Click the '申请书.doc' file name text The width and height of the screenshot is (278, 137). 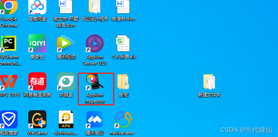click(x=123, y=19)
